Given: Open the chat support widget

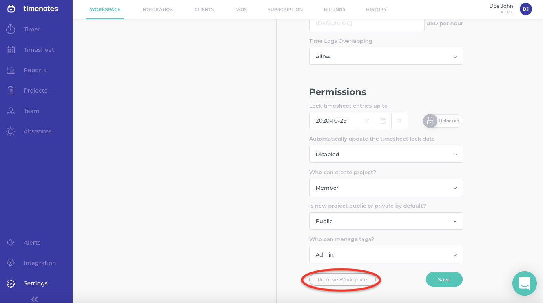Looking at the screenshot, I should [x=525, y=283].
